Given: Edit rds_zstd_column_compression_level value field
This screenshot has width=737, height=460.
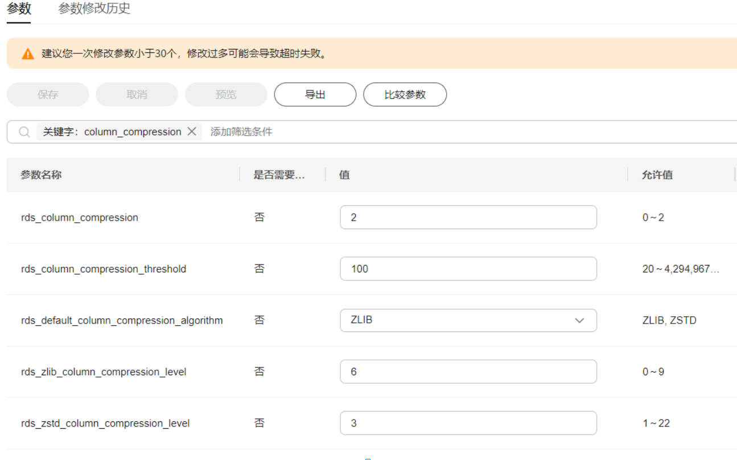Looking at the screenshot, I should click(468, 423).
